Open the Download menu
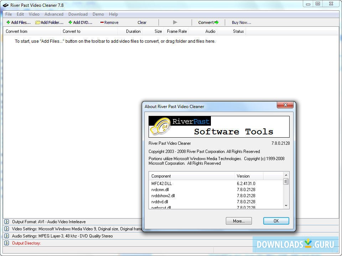342x256 pixels. (x=78, y=14)
